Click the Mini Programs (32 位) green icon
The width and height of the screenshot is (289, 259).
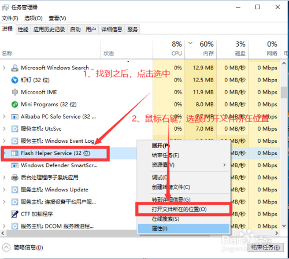coord(14,104)
